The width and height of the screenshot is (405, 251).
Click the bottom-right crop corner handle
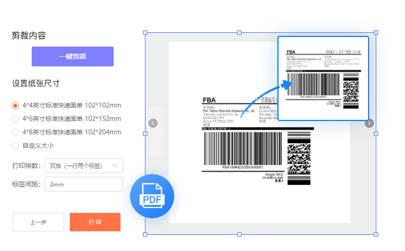(376, 234)
